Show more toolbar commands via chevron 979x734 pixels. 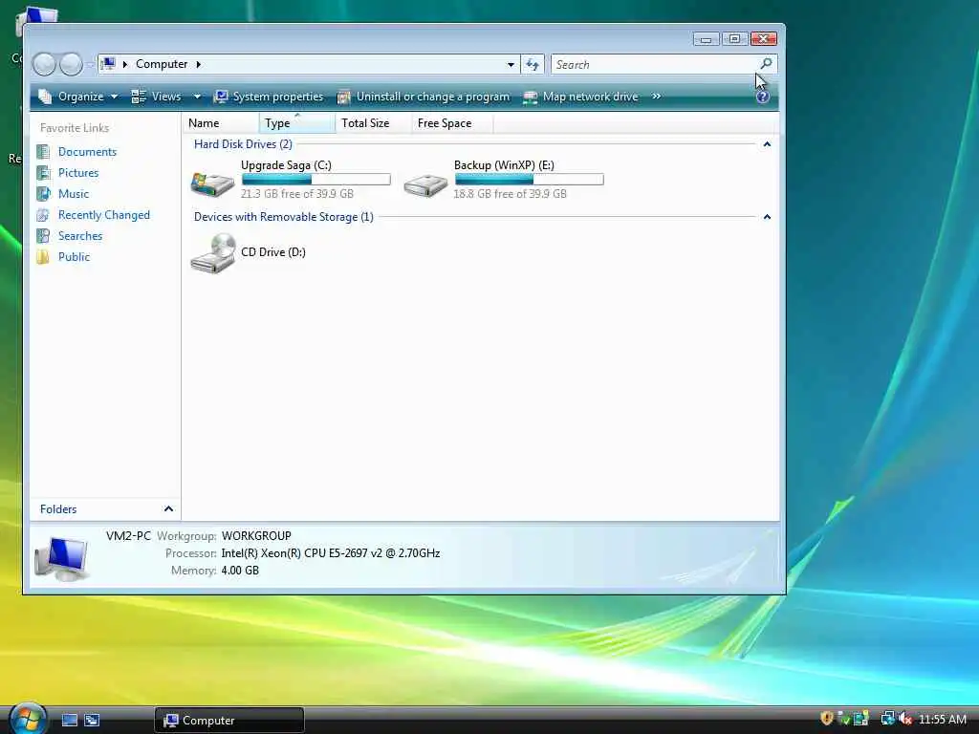656,97
